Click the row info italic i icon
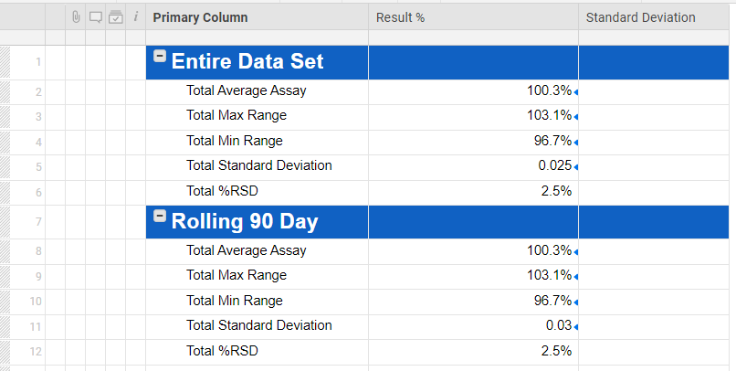The height and width of the screenshot is (371, 736). tap(135, 17)
